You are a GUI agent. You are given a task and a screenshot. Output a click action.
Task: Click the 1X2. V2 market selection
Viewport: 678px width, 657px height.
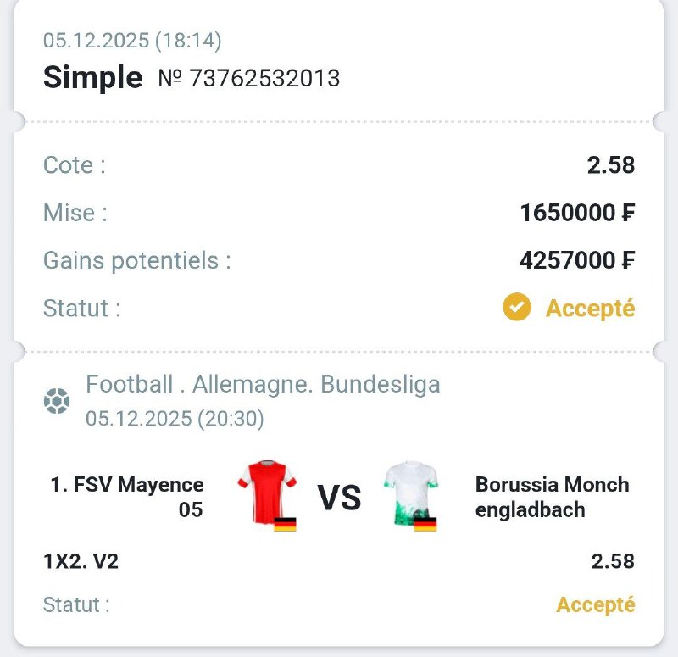coord(81,561)
